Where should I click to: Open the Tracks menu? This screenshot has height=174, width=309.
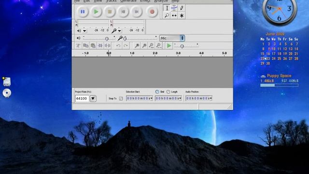(111, 1)
